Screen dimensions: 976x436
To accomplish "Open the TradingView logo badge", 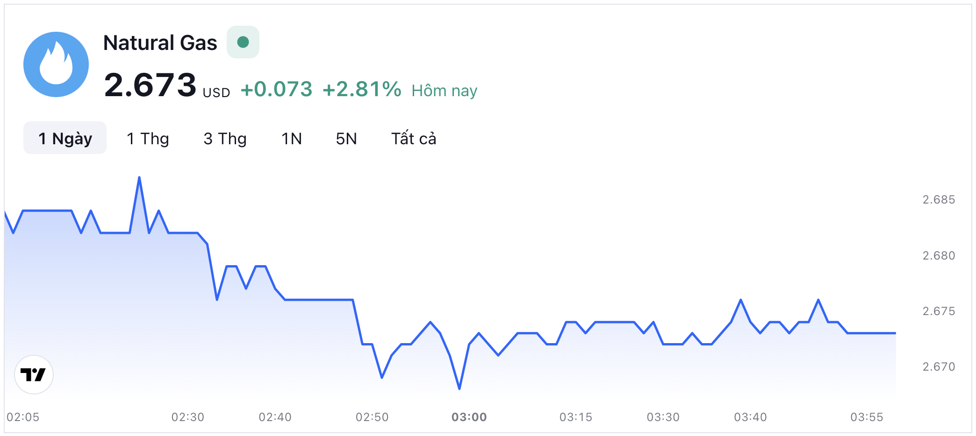I will click(34, 374).
